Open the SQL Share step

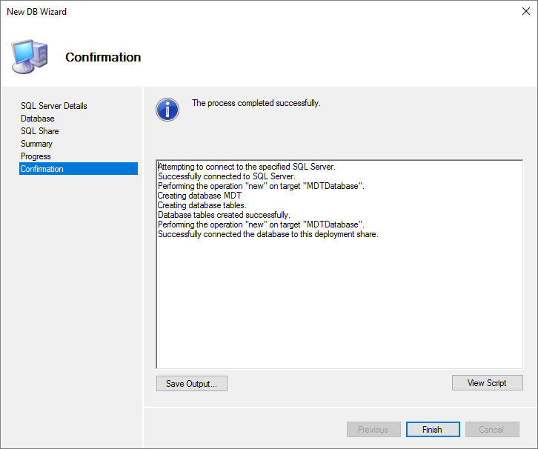point(40,131)
